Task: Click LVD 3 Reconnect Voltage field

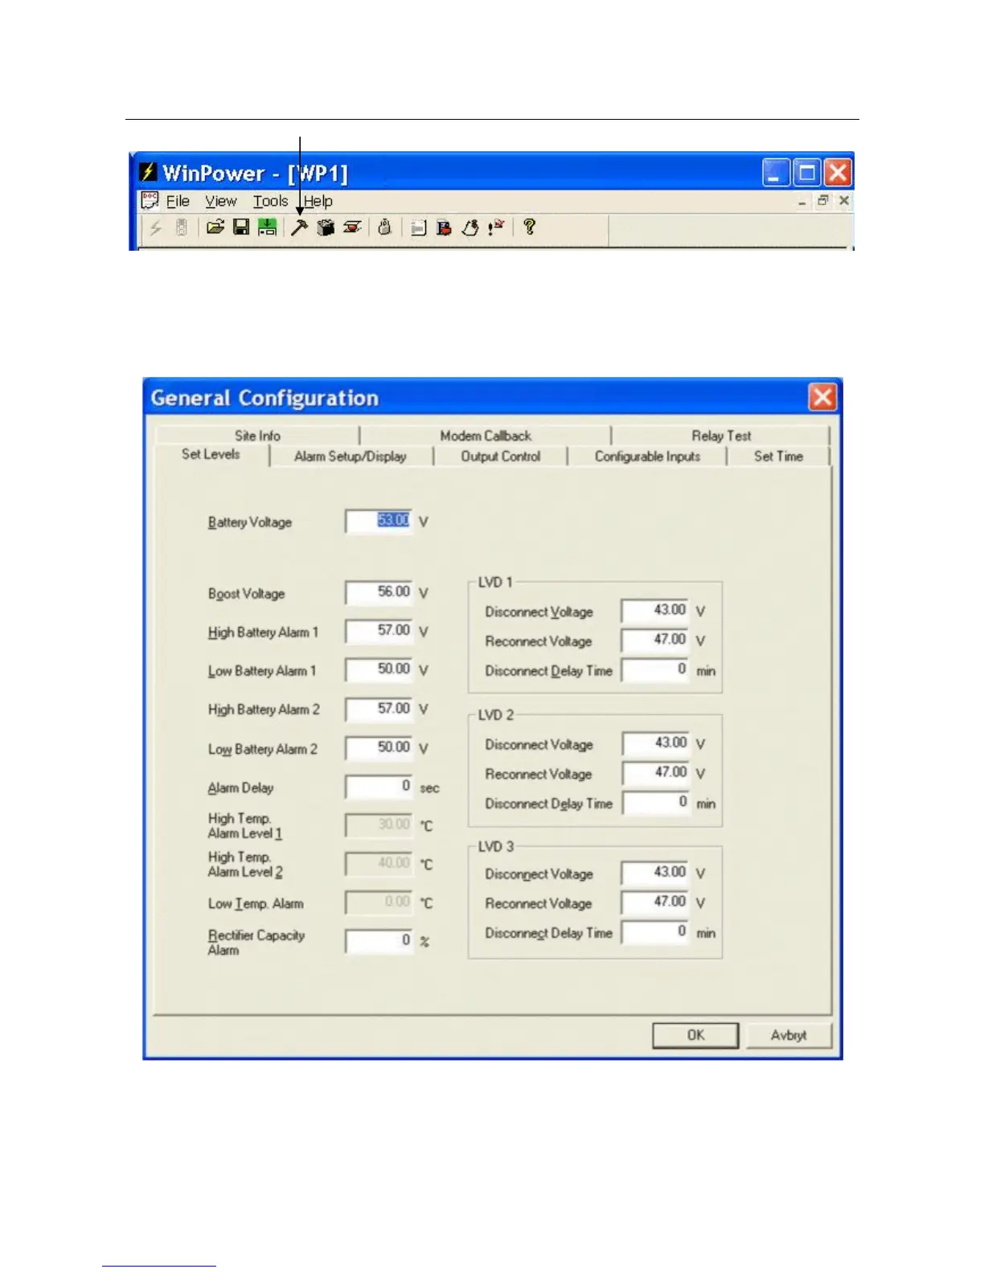Action: tap(654, 903)
